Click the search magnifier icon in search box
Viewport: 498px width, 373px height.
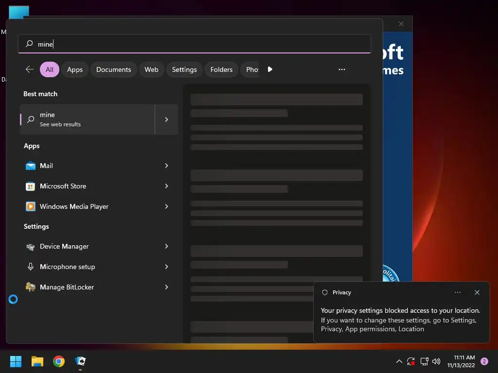pyautogui.click(x=29, y=43)
